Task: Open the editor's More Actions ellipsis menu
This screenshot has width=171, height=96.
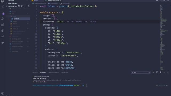Action: [x=168, y=1]
